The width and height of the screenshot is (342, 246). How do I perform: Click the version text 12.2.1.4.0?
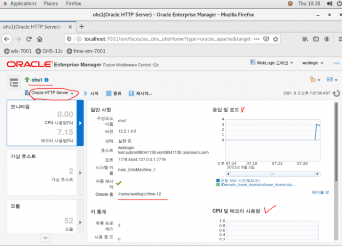click(x=127, y=131)
